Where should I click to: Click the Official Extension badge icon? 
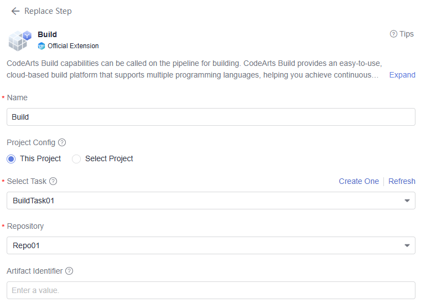coord(41,46)
